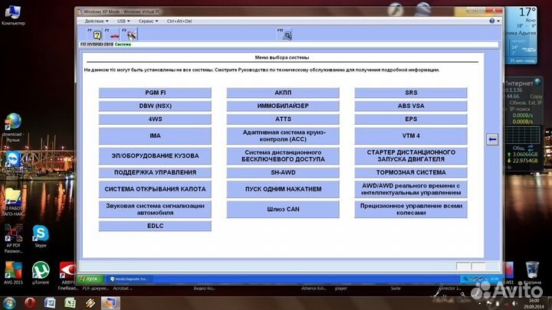552x310 pixels.
Task: Click Honda Diagnostic System taskbar item
Action: tap(130, 279)
